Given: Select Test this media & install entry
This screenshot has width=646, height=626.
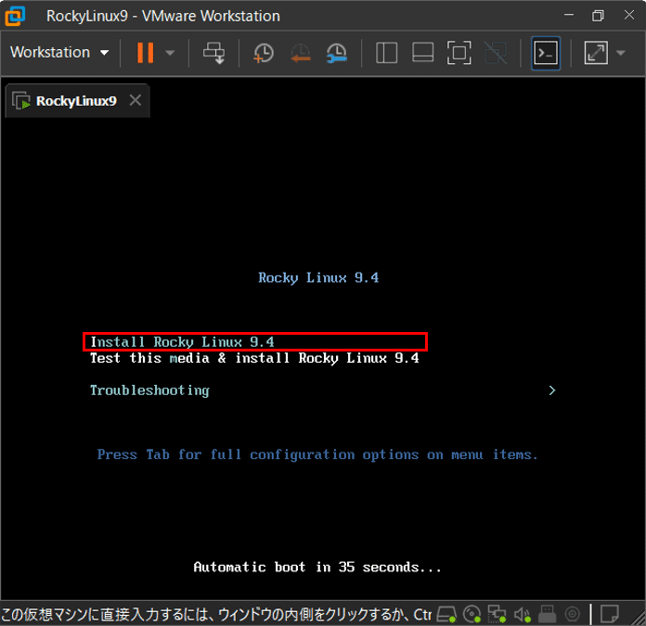Looking at the screenshot, I should [x=254, y=358].
